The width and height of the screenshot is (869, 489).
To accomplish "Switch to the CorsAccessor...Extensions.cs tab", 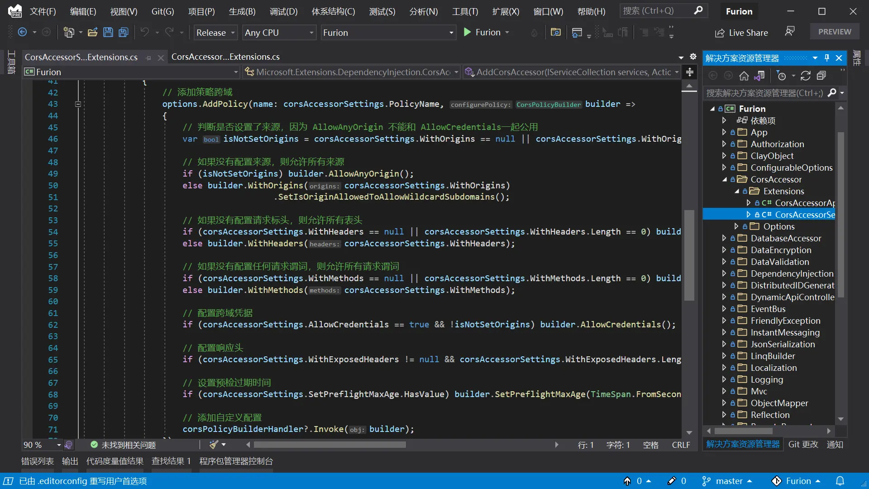I will click(x=225, y=57).
